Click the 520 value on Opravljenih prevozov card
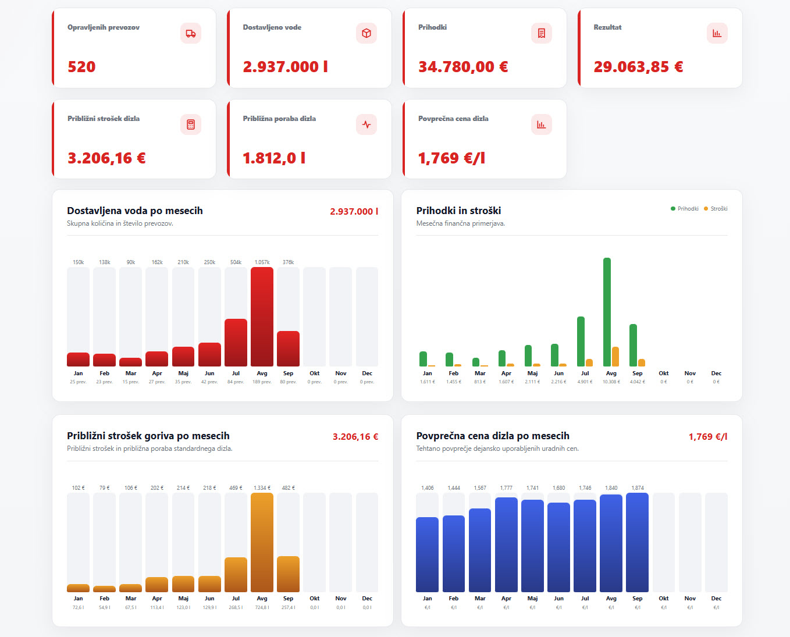Image resolution: width=790 pixels, height=637 pixels. tap(81, 67)
